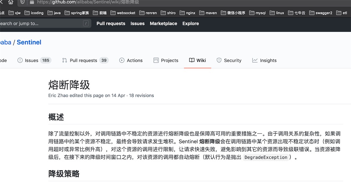Open the websocket bookmark folder
The image size is (351, 183).
[123, 13]
